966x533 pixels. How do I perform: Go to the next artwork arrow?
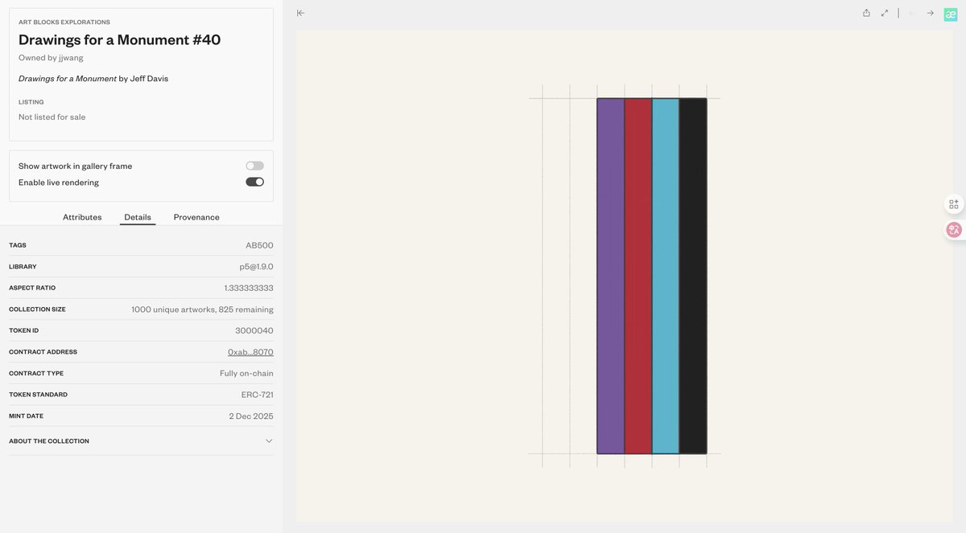pos(931,13)
